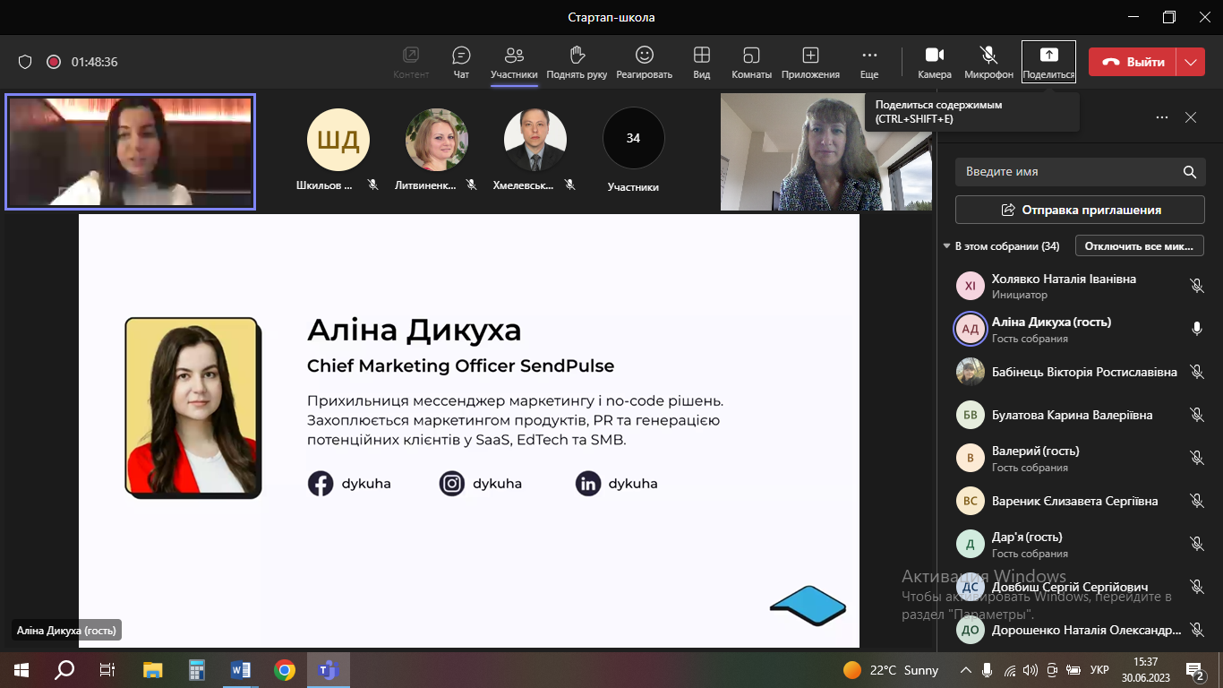This screenshot has width=1223, height=688.
Task: Expand the arrow next to the Leave button
Action: [x=1190, y=62]
